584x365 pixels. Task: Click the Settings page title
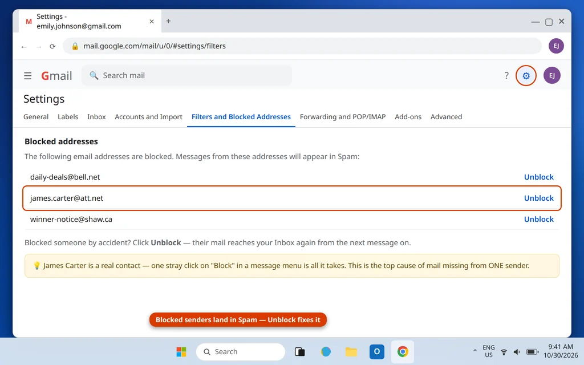coord(44,99)
